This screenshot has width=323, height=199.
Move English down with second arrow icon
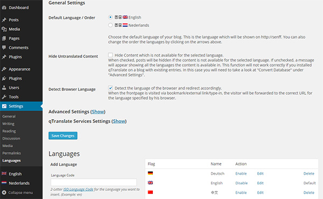pyautogui.click(x=120, y=17)
